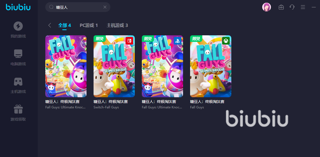The height and width of the screenshot is (157, 320).
Task: Open the hamburger menu icon
Action: [303, 7]
